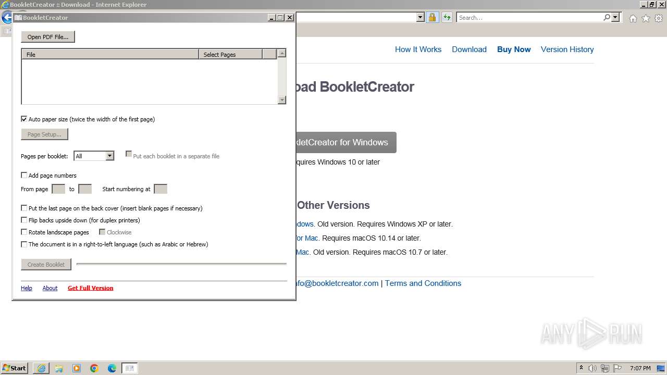The height and width of the screenshot is (375, 667).
Task: Enable the right-to-left language option
Action: [24, 244]
